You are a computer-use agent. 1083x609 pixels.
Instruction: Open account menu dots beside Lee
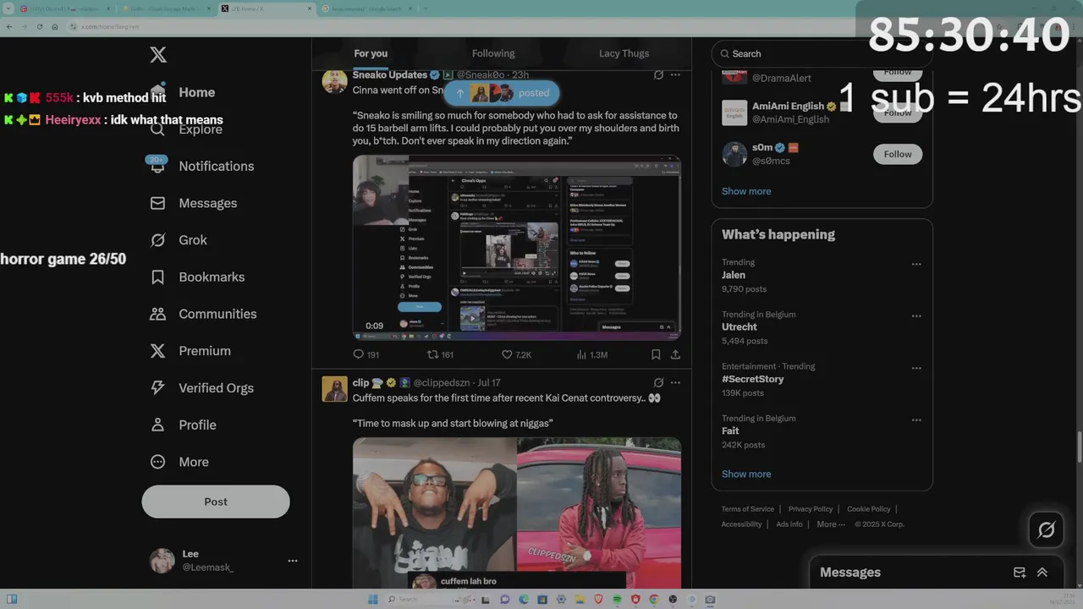(292, 561)
